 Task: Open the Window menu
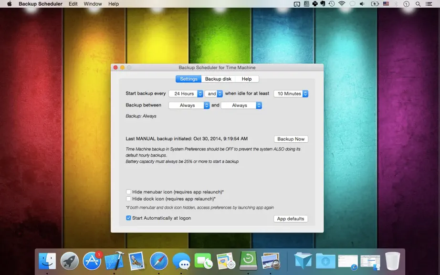click(x=93, y=4)
